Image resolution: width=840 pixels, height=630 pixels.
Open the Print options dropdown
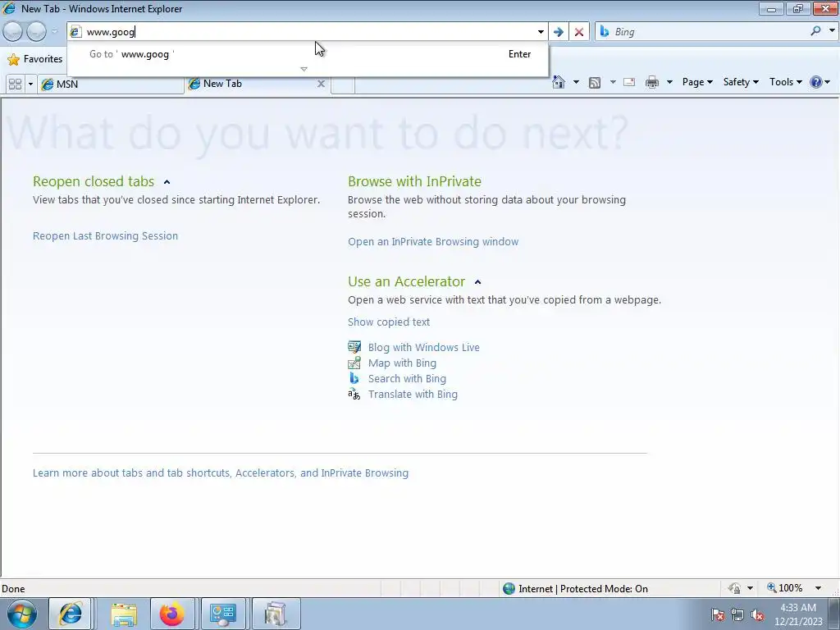(669, 82)
